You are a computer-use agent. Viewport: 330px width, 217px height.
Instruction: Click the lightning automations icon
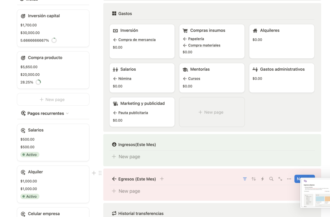[262, 179]
